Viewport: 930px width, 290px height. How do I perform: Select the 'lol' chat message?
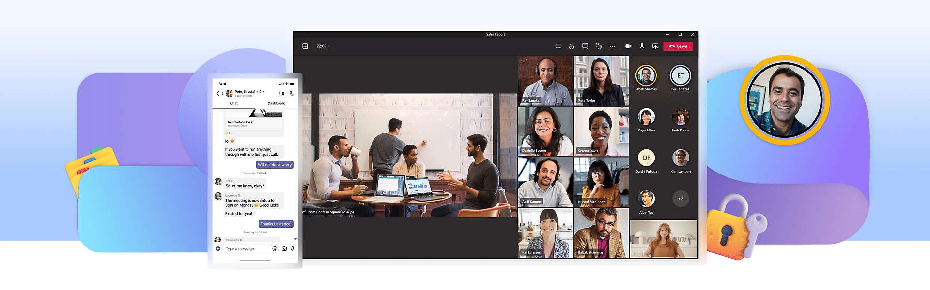[230, 141]
